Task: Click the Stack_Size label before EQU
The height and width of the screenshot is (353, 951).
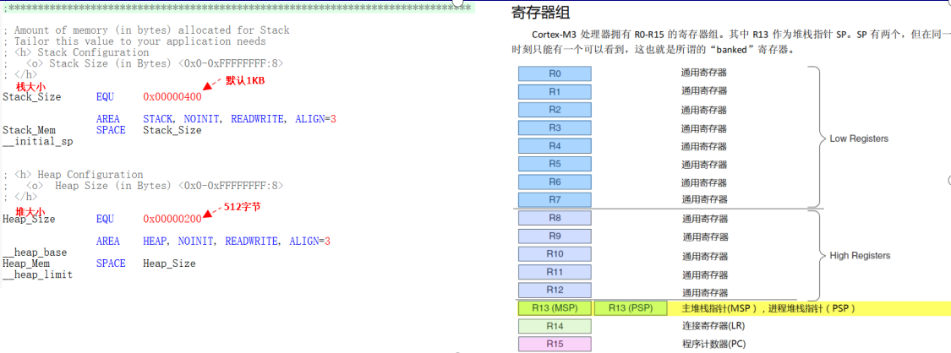Action: [32, 97]
